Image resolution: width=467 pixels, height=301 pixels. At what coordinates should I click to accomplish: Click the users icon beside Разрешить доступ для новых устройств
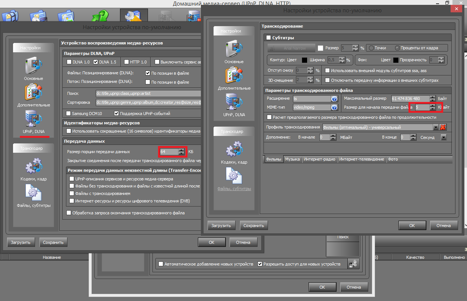point(353,264)
